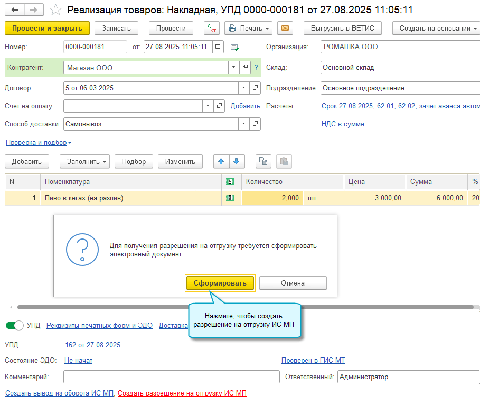Click the Изменить button
Screen dimensions: 480x404
(x=180, y=161)
